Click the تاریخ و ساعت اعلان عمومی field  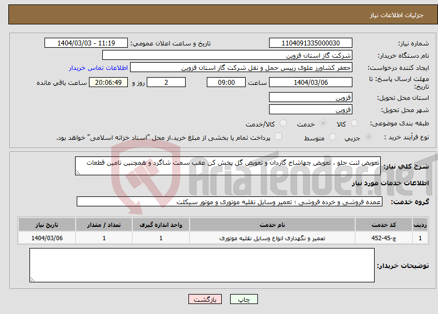click(x=86, y=43)
